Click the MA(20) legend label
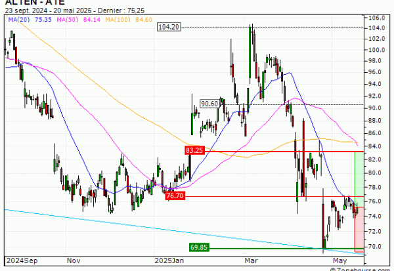The image size is (394, 271). point(19,20)
